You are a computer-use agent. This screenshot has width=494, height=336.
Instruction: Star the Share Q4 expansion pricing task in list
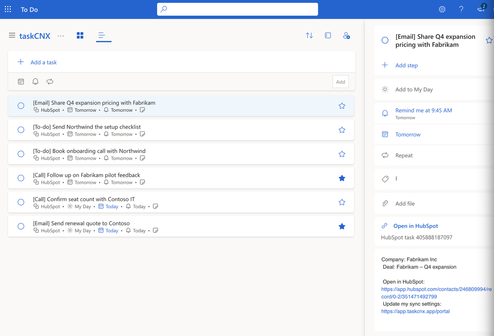point(342,106)
